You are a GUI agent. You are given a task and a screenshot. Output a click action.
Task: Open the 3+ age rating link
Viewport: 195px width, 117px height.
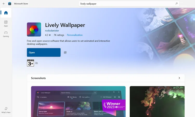37,63
